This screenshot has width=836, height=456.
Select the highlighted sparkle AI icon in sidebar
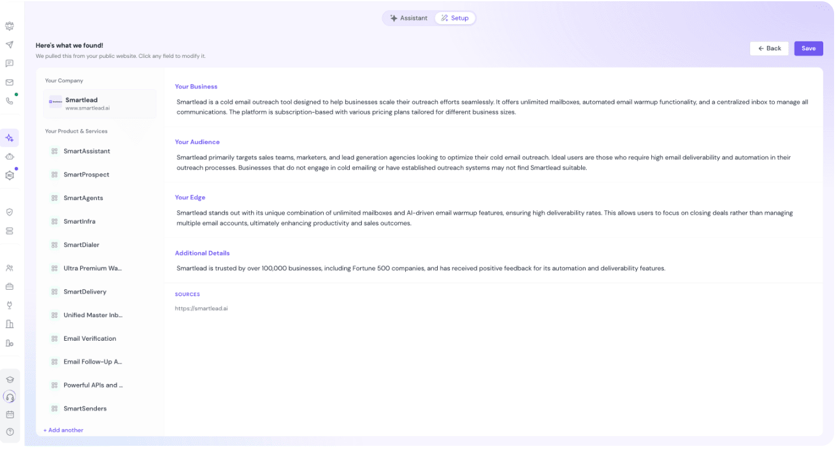pos(10,138)
